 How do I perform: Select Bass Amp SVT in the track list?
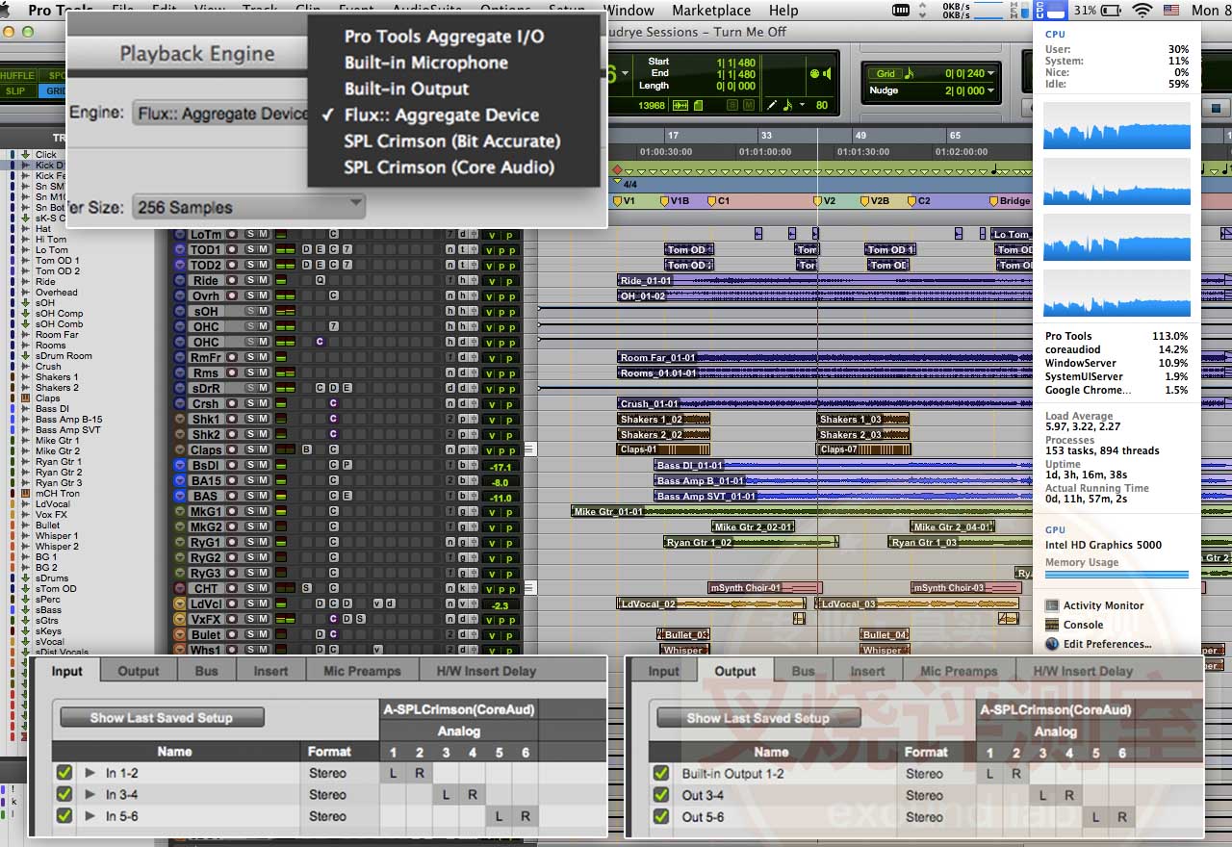[x=67, y=430]
